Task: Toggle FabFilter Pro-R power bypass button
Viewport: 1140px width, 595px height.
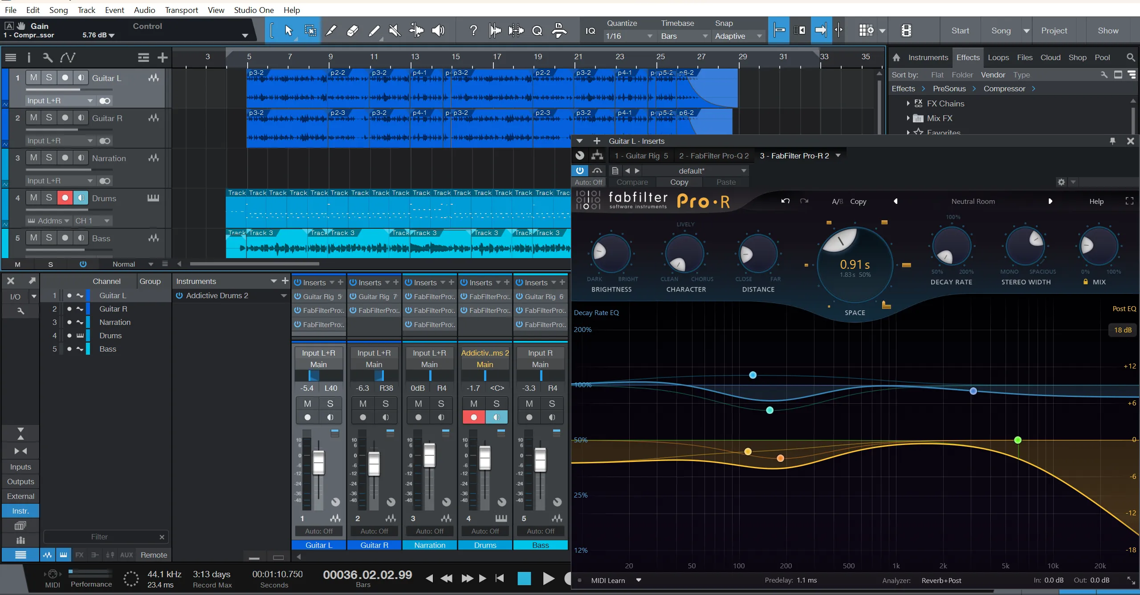Action: [580, 170]
